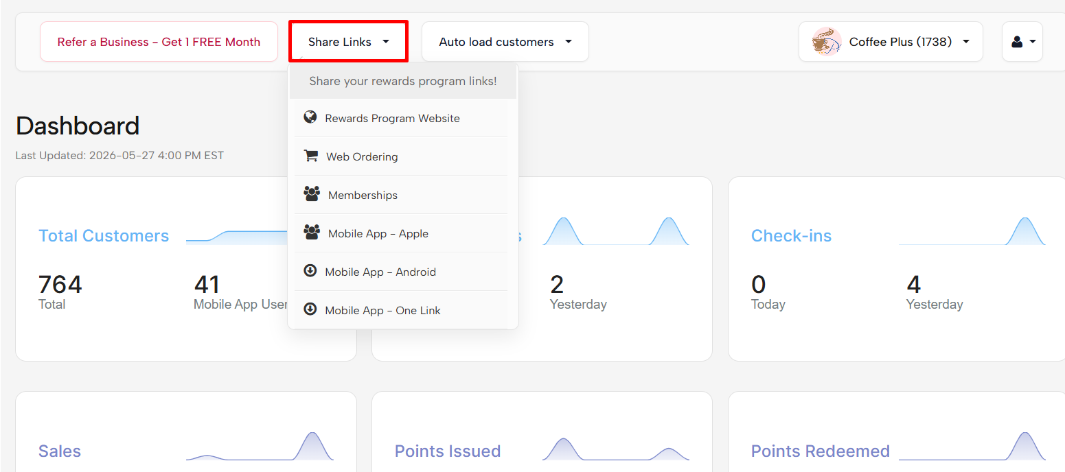The width and height of the screenshot is (1065, 472).
Task: Expand the Coffee Plus (1738) business selector
Action: (x=891, y=42)
